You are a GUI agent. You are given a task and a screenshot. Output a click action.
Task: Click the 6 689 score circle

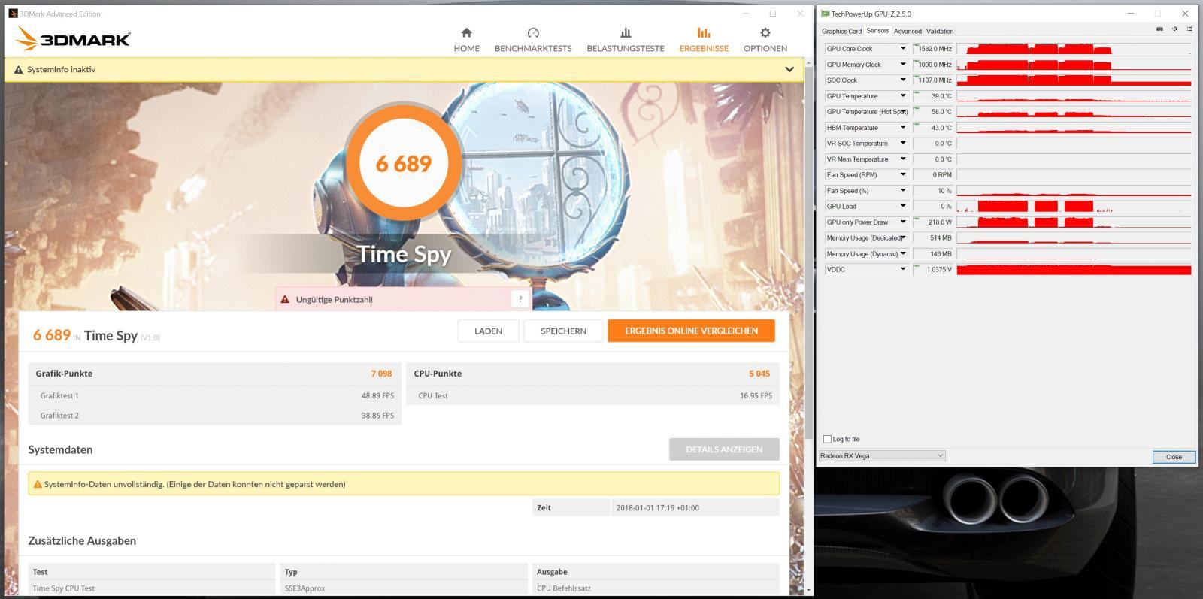pos(404,163)
